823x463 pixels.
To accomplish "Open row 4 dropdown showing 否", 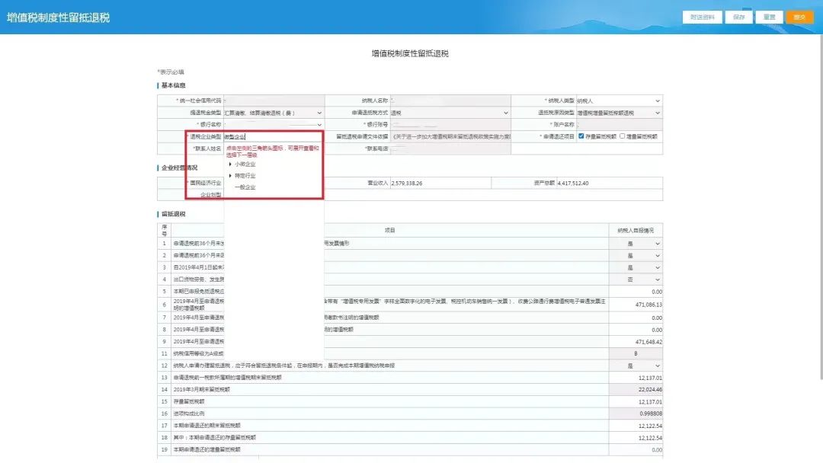I will pos(635,279).
